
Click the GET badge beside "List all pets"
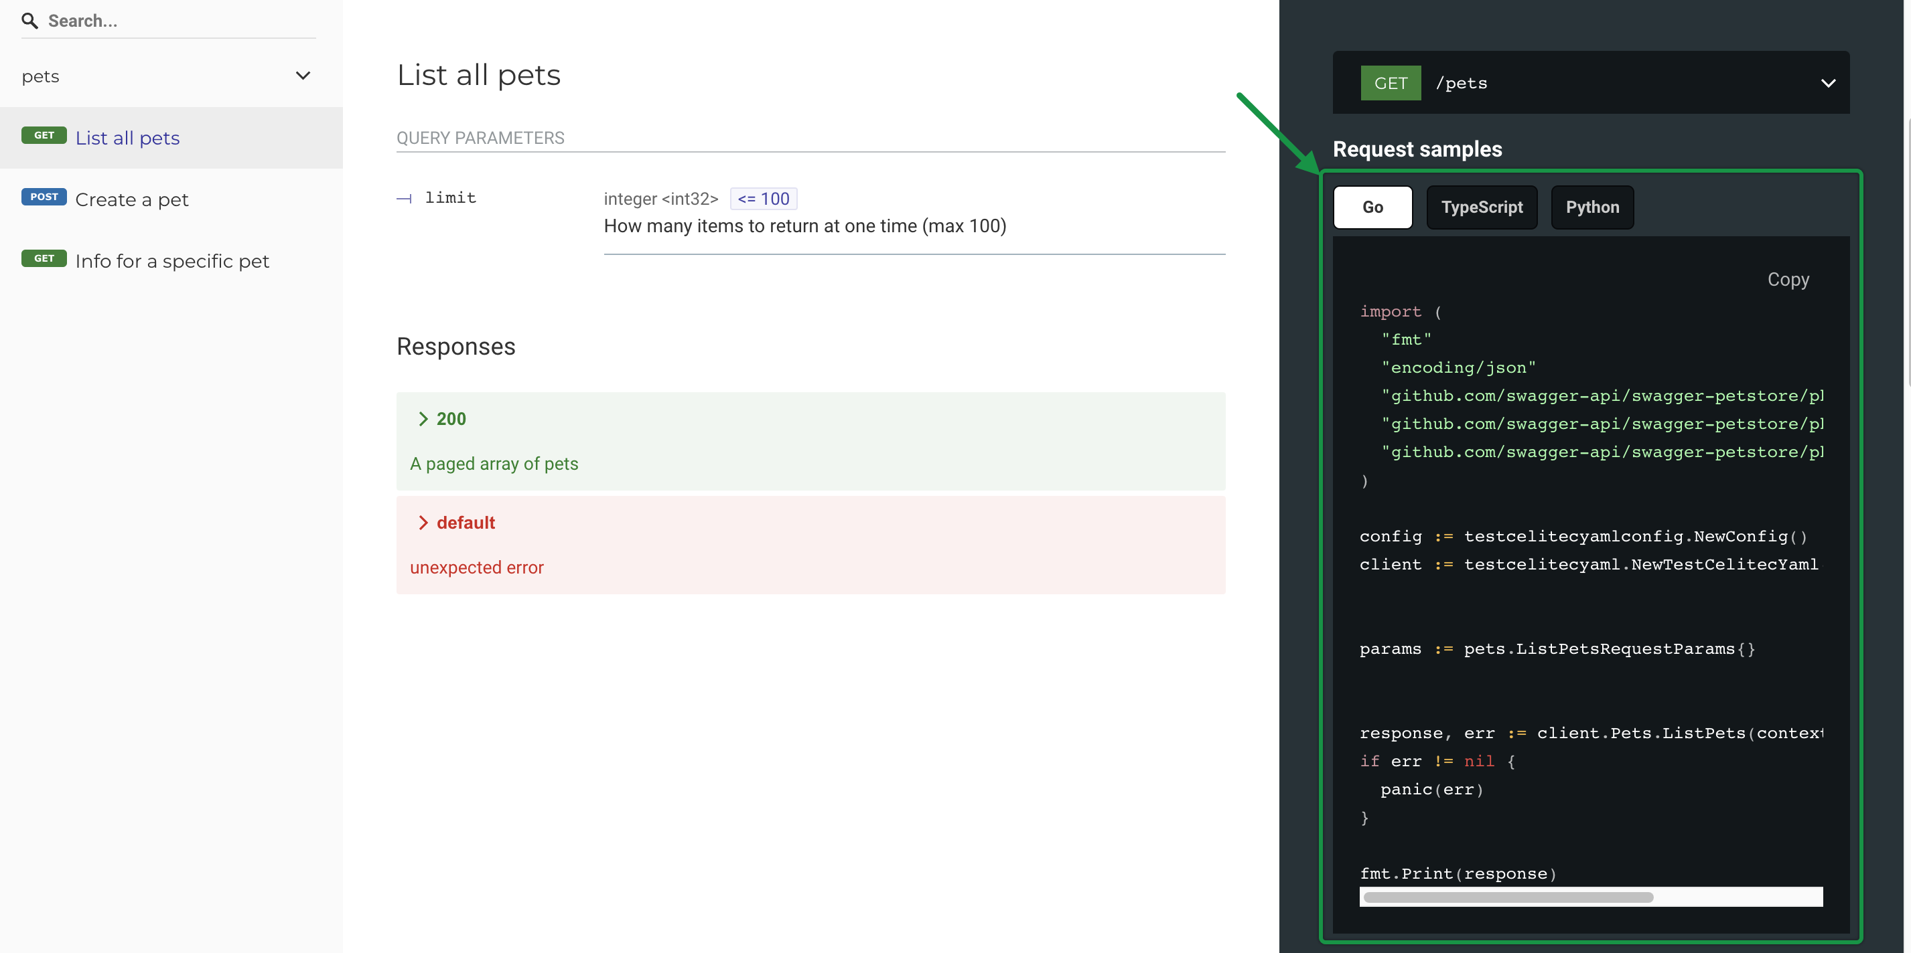click(x=44, y=136)
